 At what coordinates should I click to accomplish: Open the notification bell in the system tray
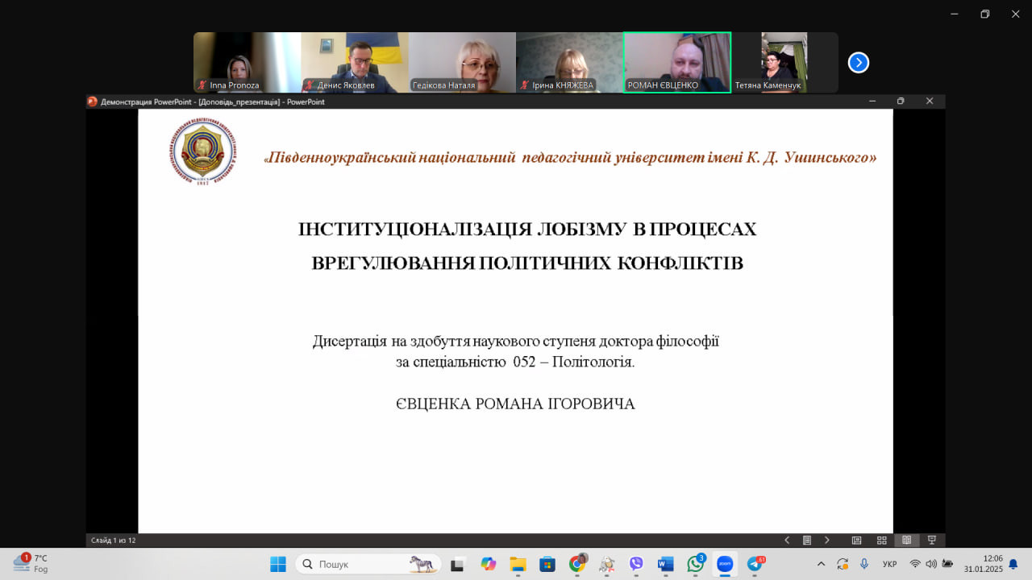pyautogui.click(x=1013, y=564)
